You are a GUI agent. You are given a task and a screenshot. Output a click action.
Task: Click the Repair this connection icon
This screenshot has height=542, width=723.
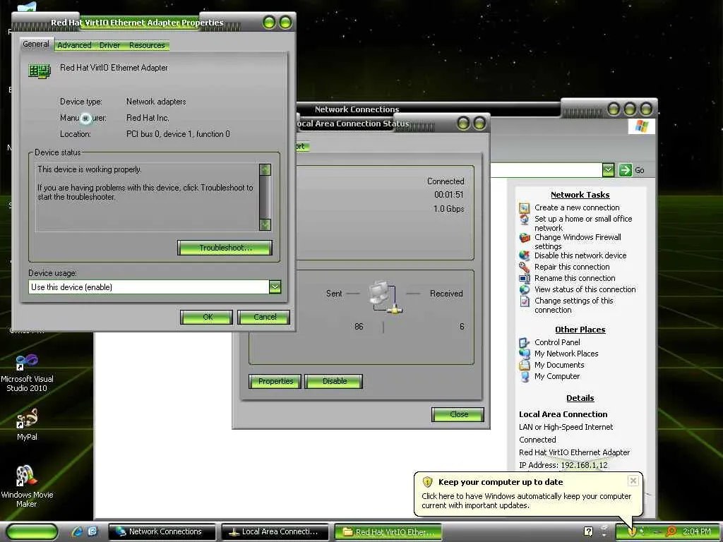[x=525, y=267]
